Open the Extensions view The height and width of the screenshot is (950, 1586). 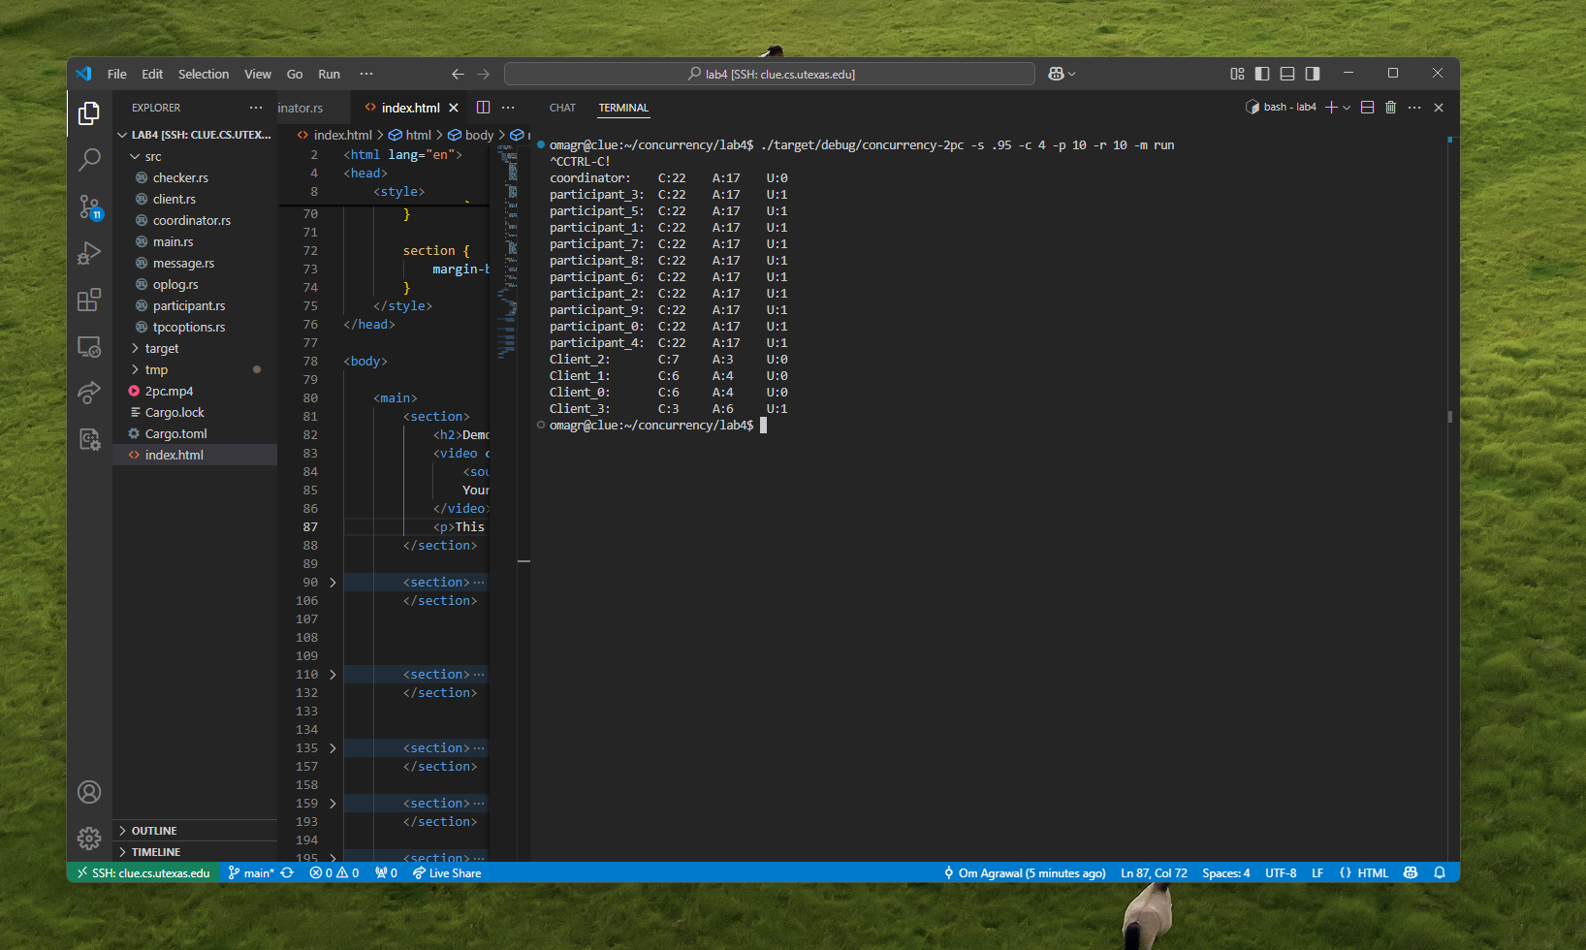(x=89, y=300)
